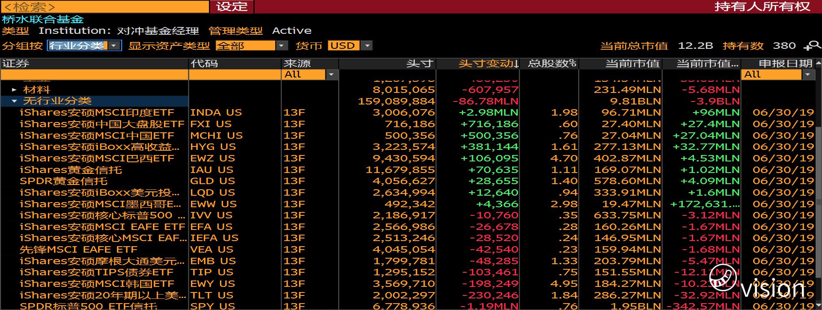The image size is (822, 310).
Task: Click the HYG US ticker code
Action: [213, 147]
